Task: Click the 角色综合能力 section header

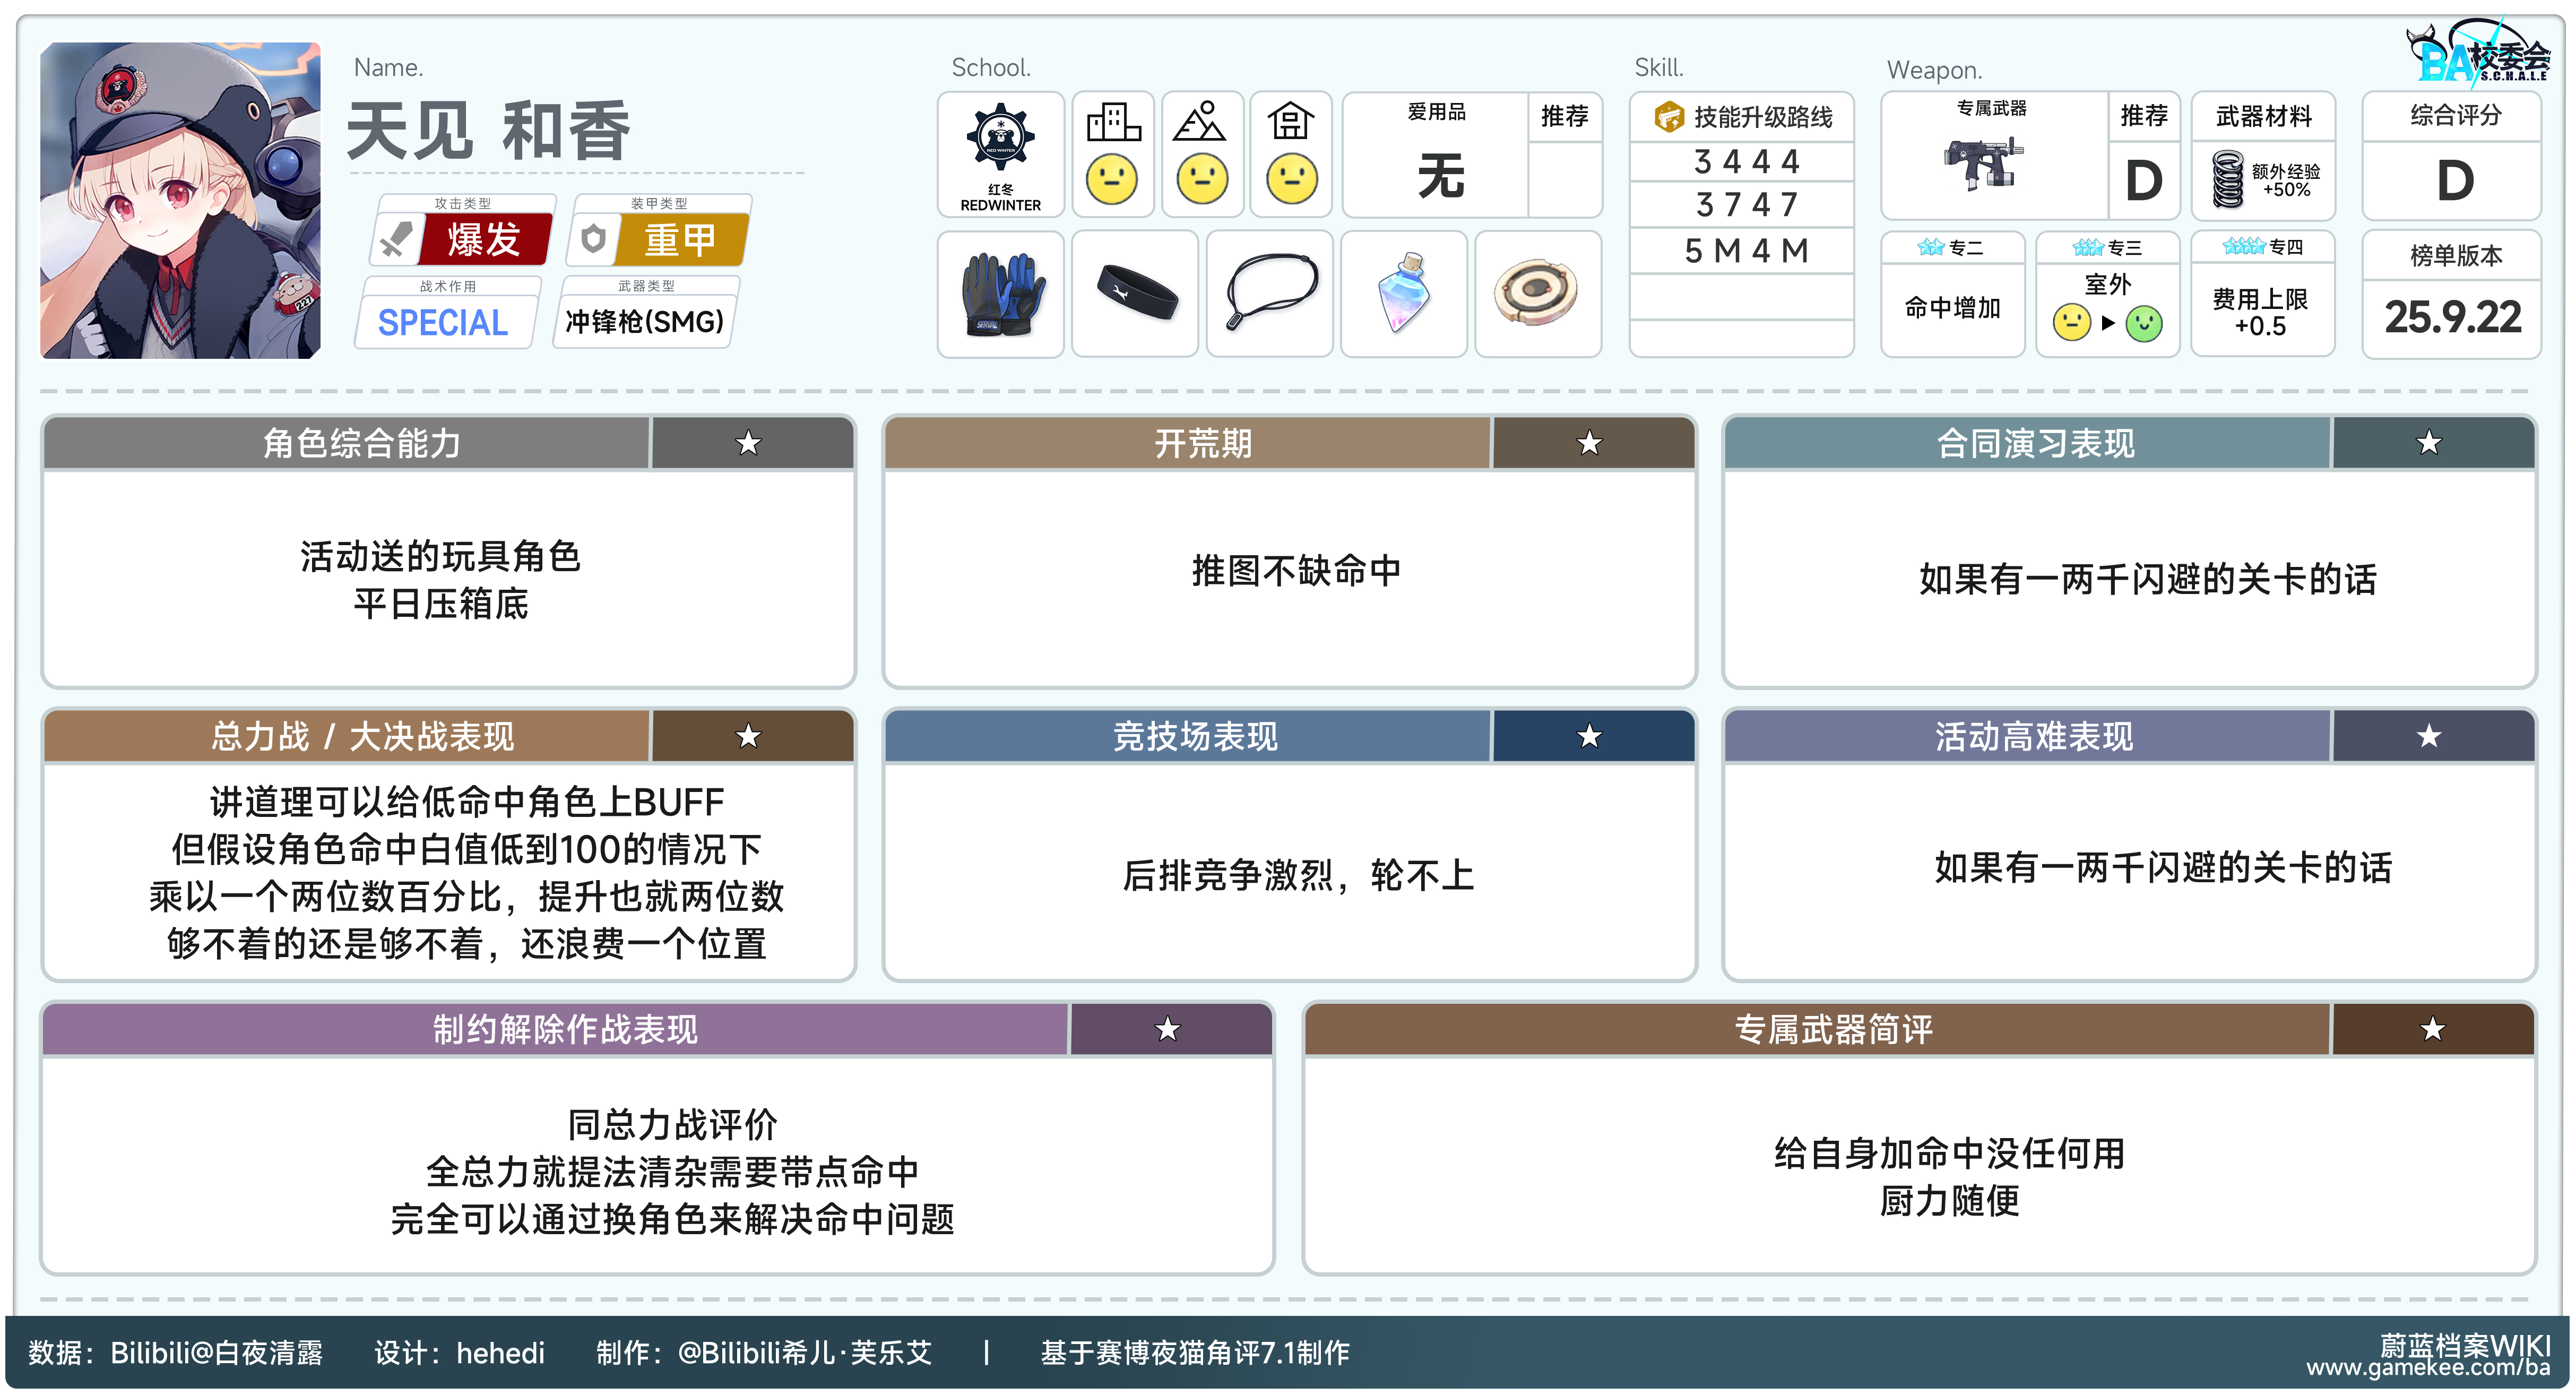Action: pos(362,443)
